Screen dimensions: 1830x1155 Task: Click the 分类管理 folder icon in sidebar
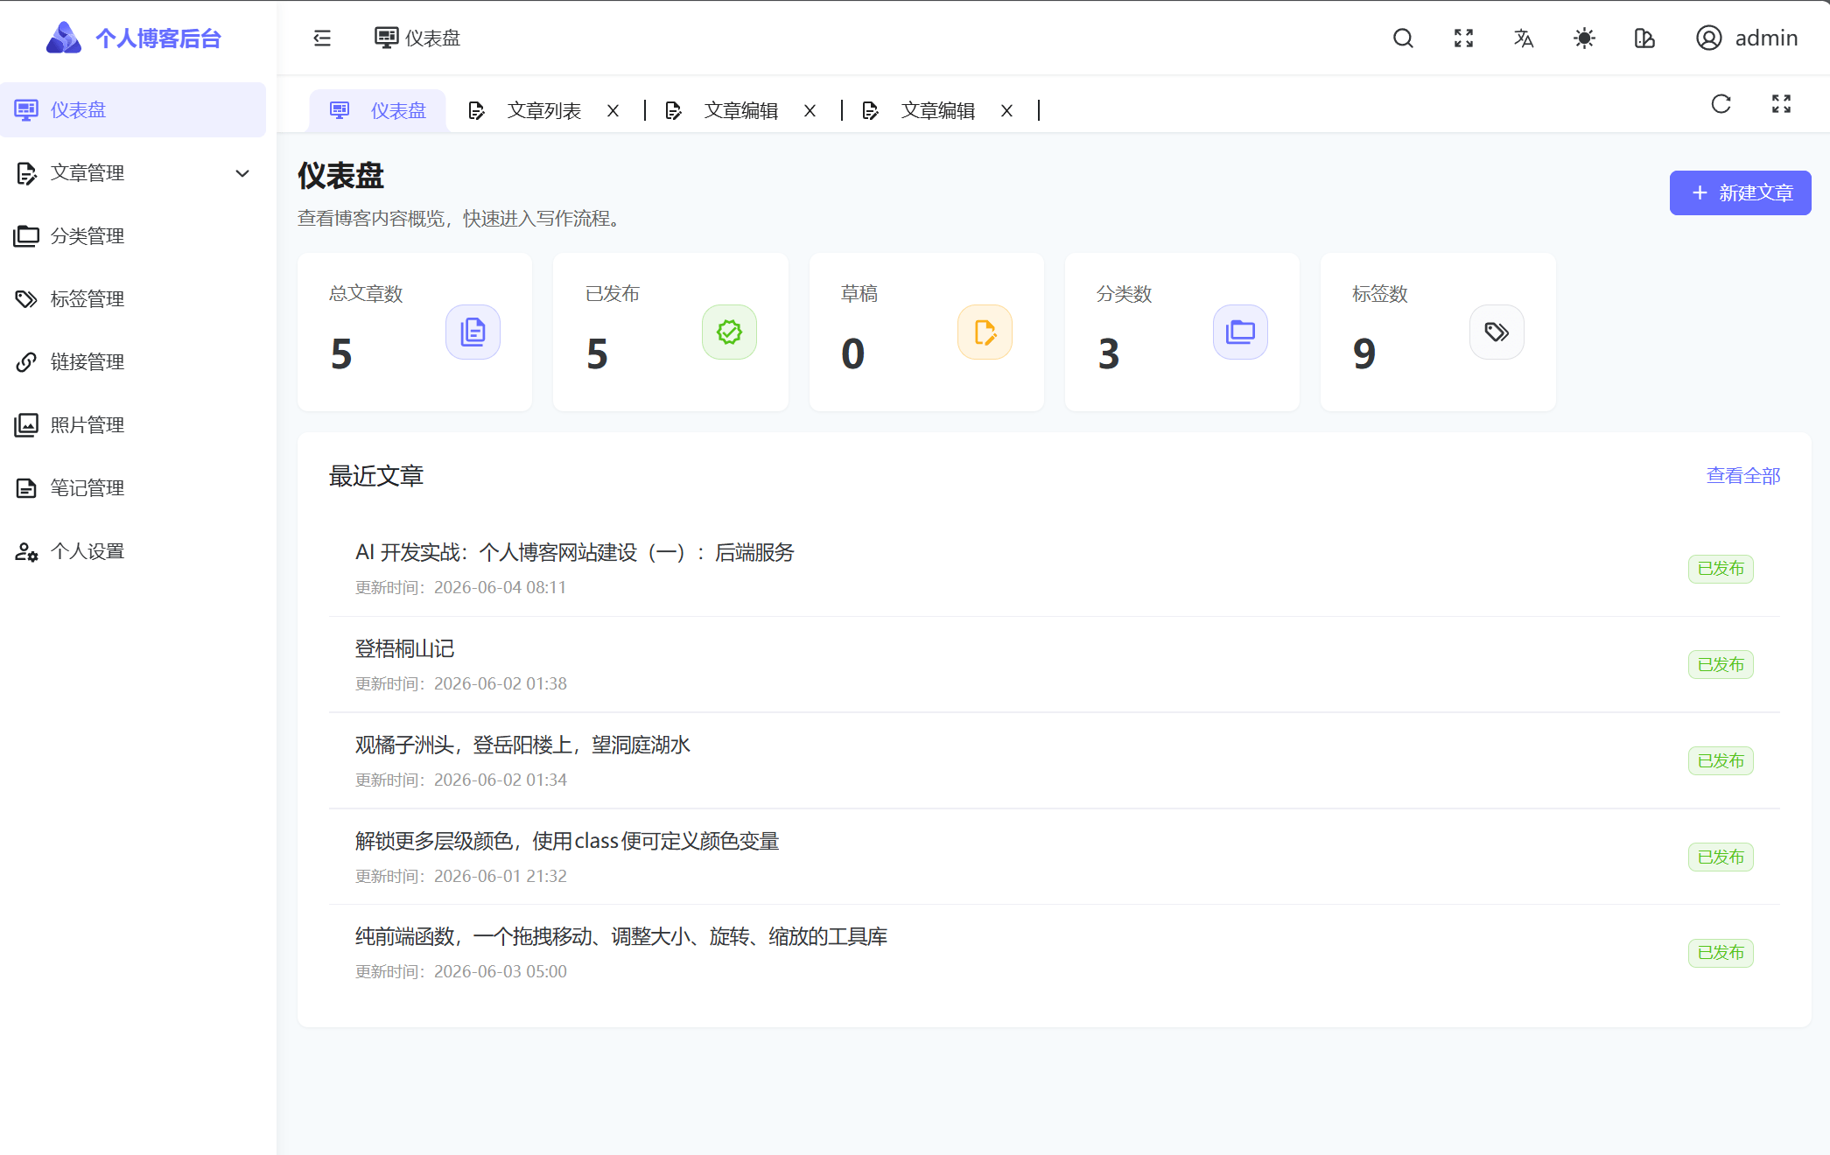tap(26, 235)
